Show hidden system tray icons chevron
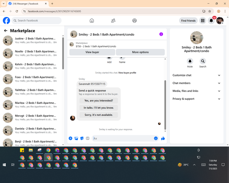229x183 pixels. click(x=194, y=165)
